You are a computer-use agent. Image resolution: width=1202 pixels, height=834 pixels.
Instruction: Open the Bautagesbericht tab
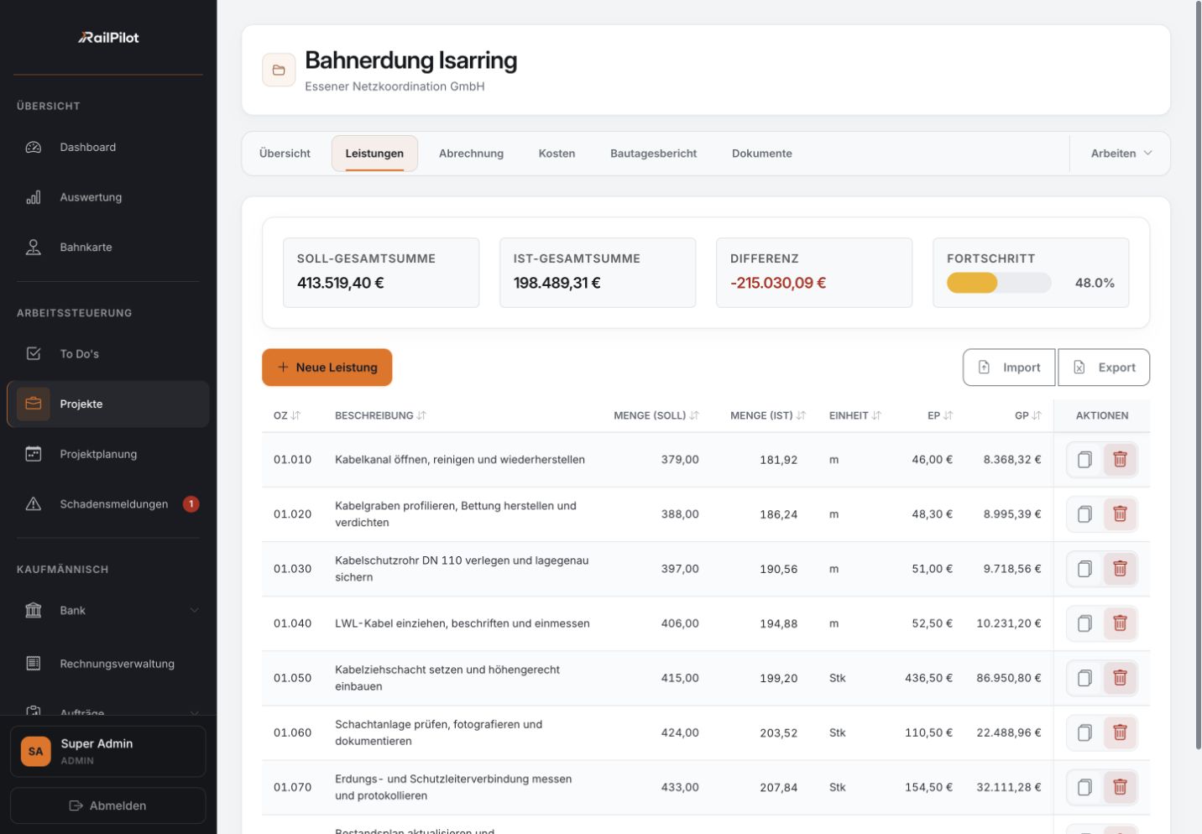click(653, 154)
